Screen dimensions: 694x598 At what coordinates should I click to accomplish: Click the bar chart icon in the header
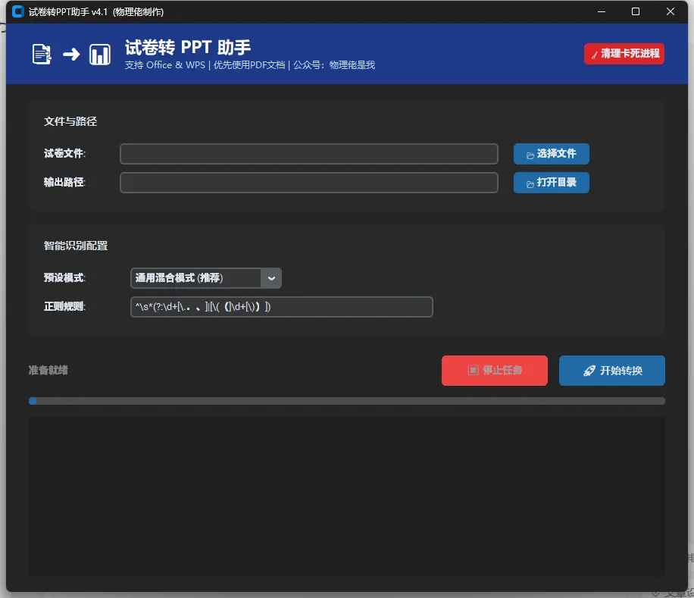click(99, 53)
